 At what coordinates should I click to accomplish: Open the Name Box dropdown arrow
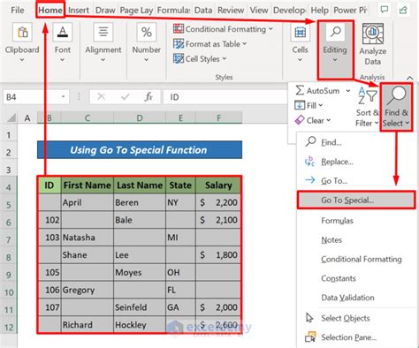click(63, 96)
